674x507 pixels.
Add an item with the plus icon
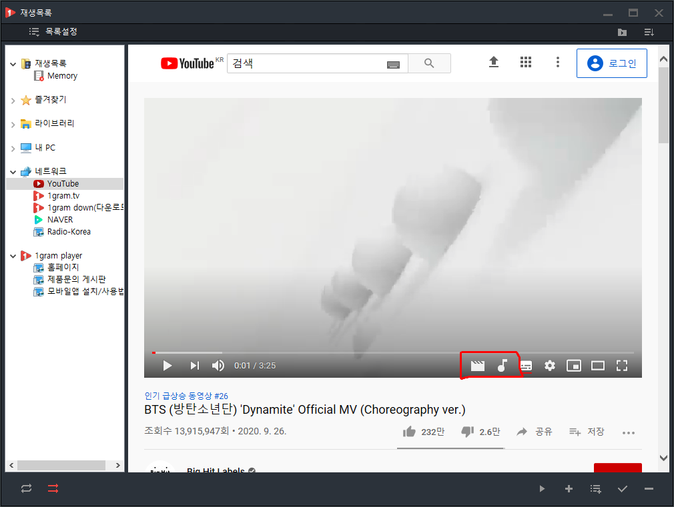(569, 488)
